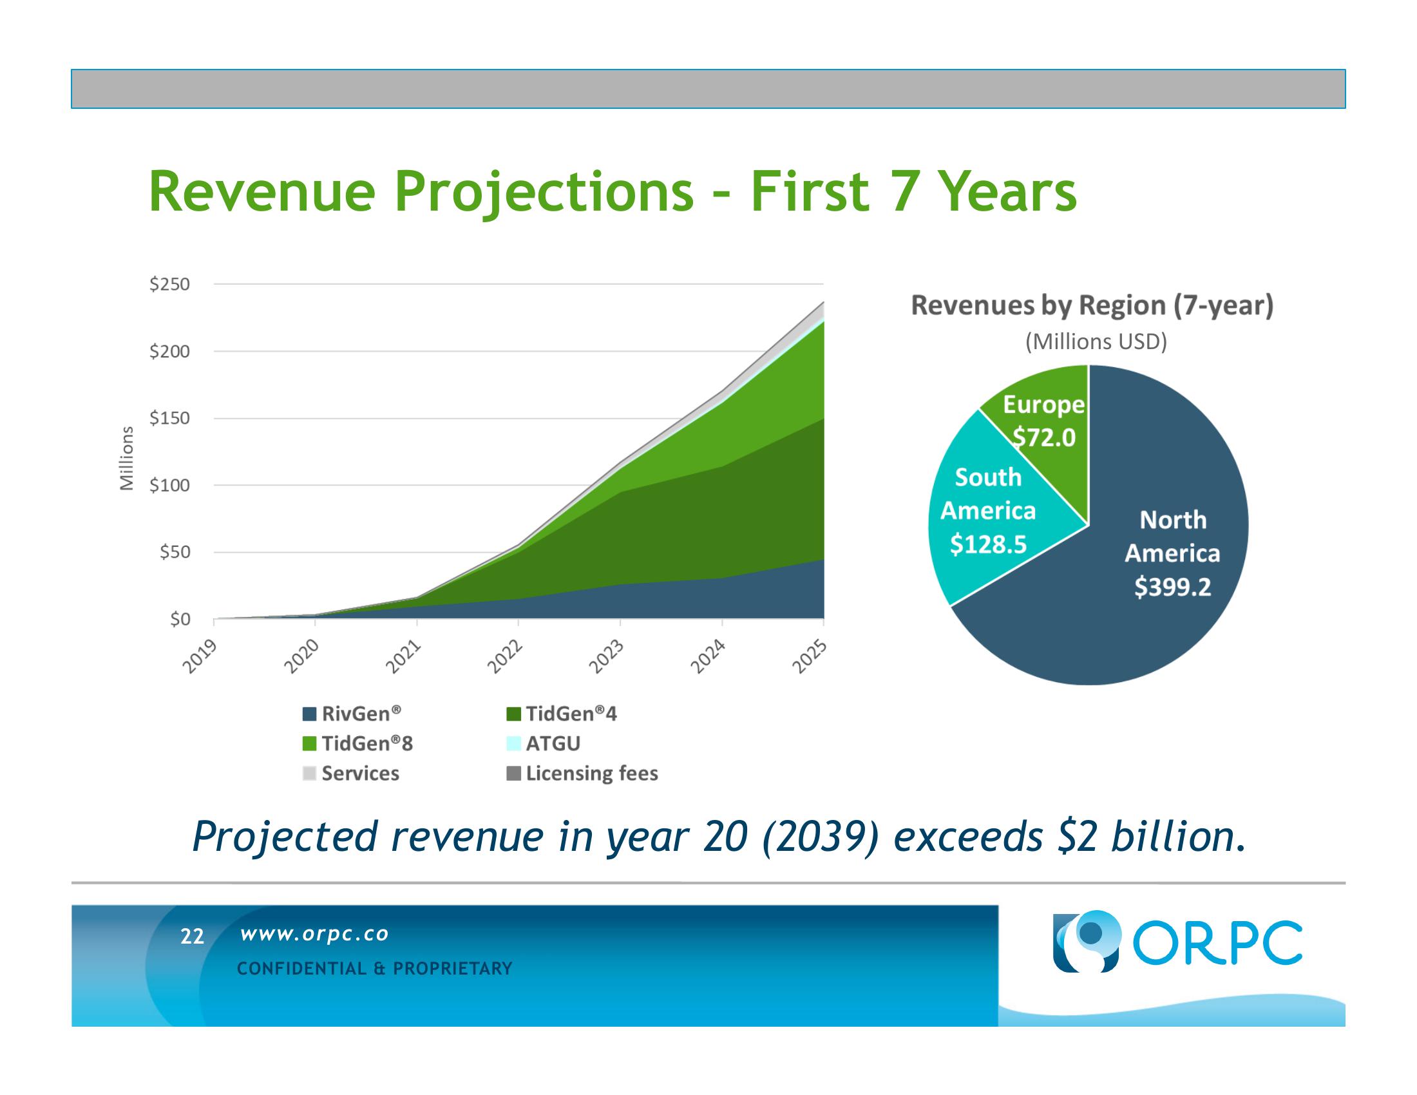Click the TidGen 4 legend label
The height and width of the screenshot is (1095, 1417).
pos(571,714)
